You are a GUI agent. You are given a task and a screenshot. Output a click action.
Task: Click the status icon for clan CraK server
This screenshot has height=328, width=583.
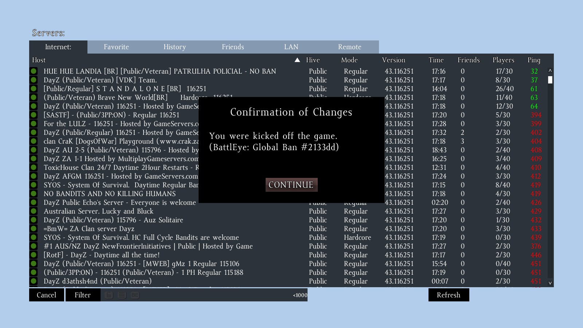click(x=34, y=141)
